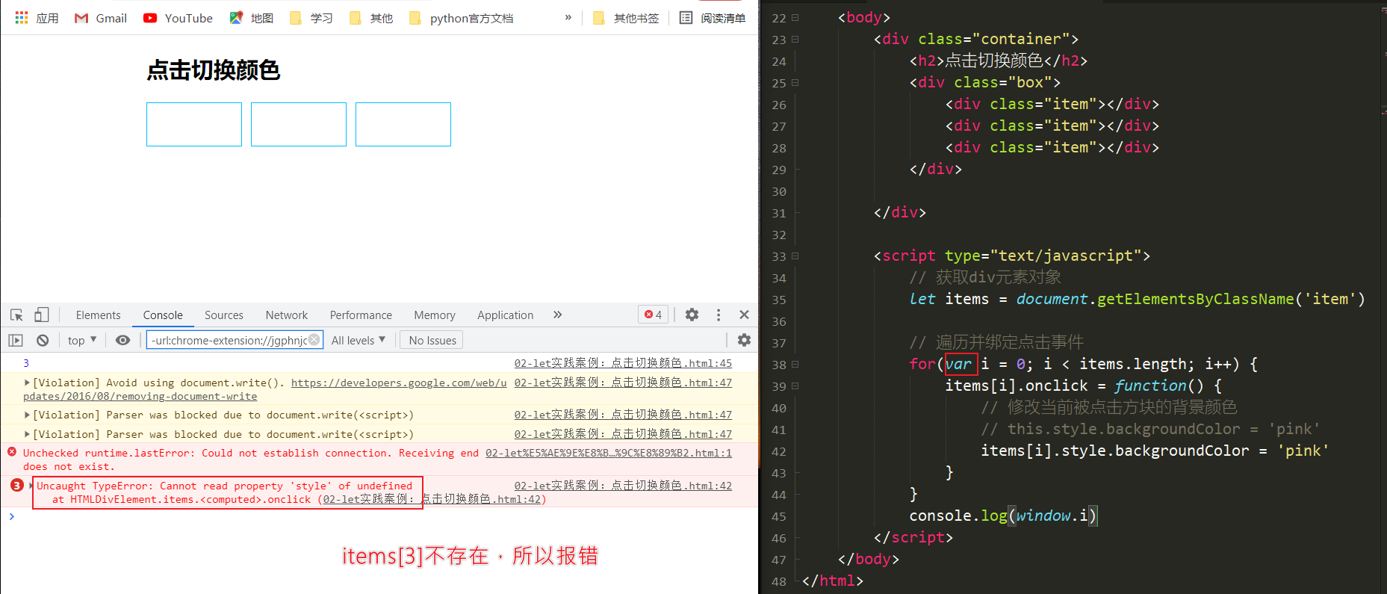Open the developers.google.com link

[399, 383]
